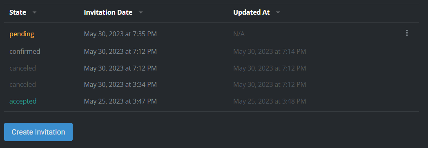The image size is (428, 148).
Task: Open the pending invitation's three-dot menu
Action: pos(407,33)
